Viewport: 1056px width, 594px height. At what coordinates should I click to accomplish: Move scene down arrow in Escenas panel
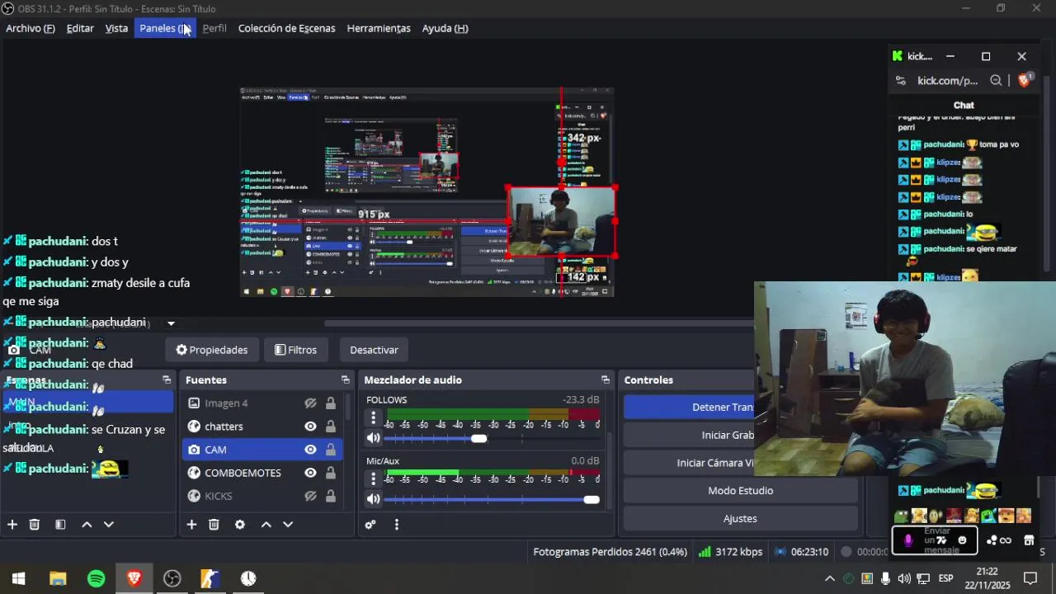coord(108,524)
